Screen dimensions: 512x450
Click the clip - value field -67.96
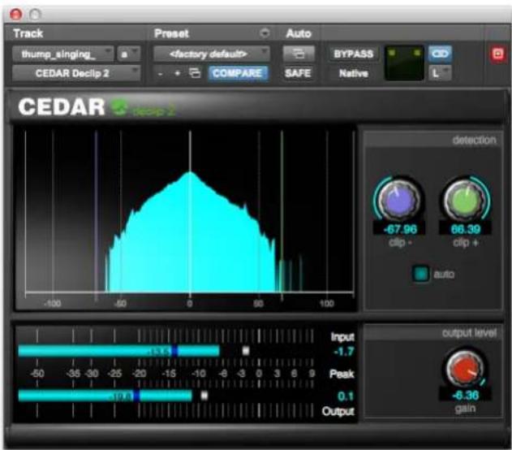point(400,229)
